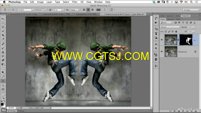The height and width of the screenshot is (113, 201).
Task: Open the Opacity slider dropdown
Action: pyautogui.click(x=194, y=27)
